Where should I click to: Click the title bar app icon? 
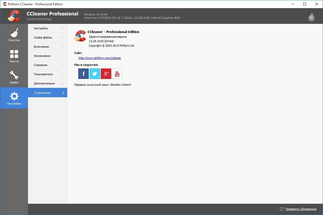pyautogui.click(x=4, y=4)
